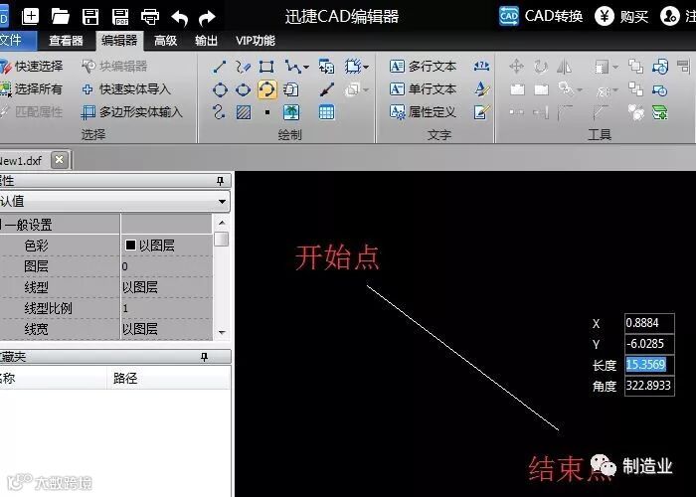Close the New1.dxf tab
696x497 pixels.
(60, 160)
